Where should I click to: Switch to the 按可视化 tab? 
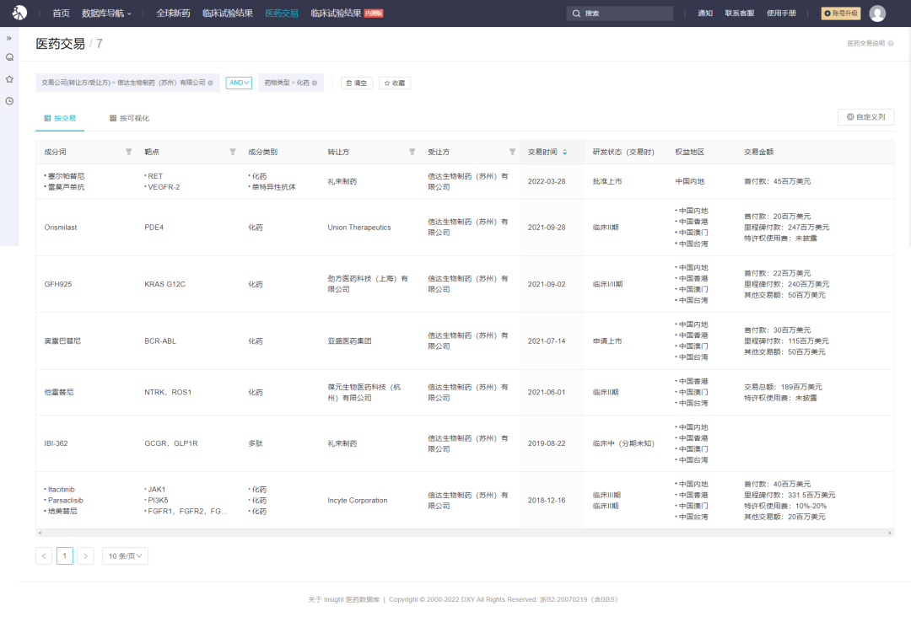130,118
